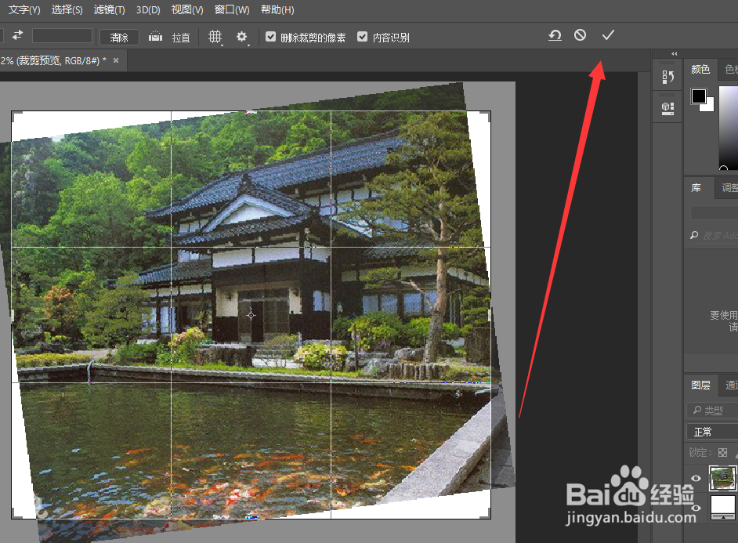Click the 清除 button

pyautogui.click(x=119, y=37)
